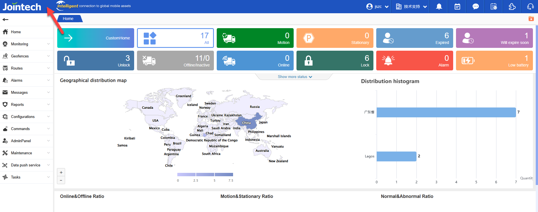The image size is (538, 212).
Task: Click the back arrow above sidebar
Action: (5, 19)
